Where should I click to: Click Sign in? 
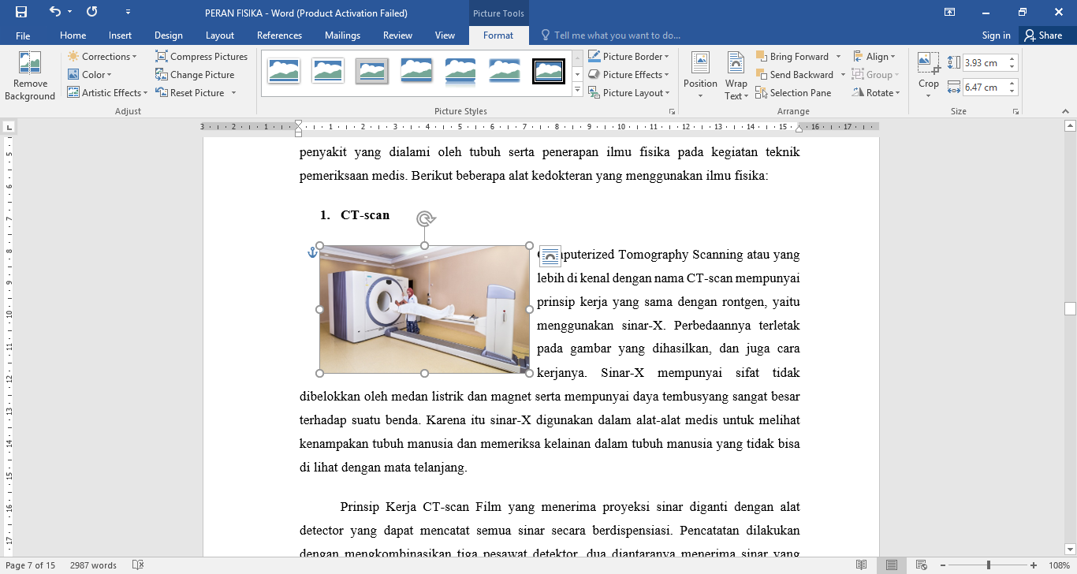click(x=996, y=35)
